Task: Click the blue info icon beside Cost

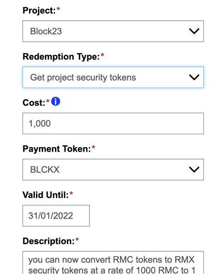Action: tap(55, 101)
